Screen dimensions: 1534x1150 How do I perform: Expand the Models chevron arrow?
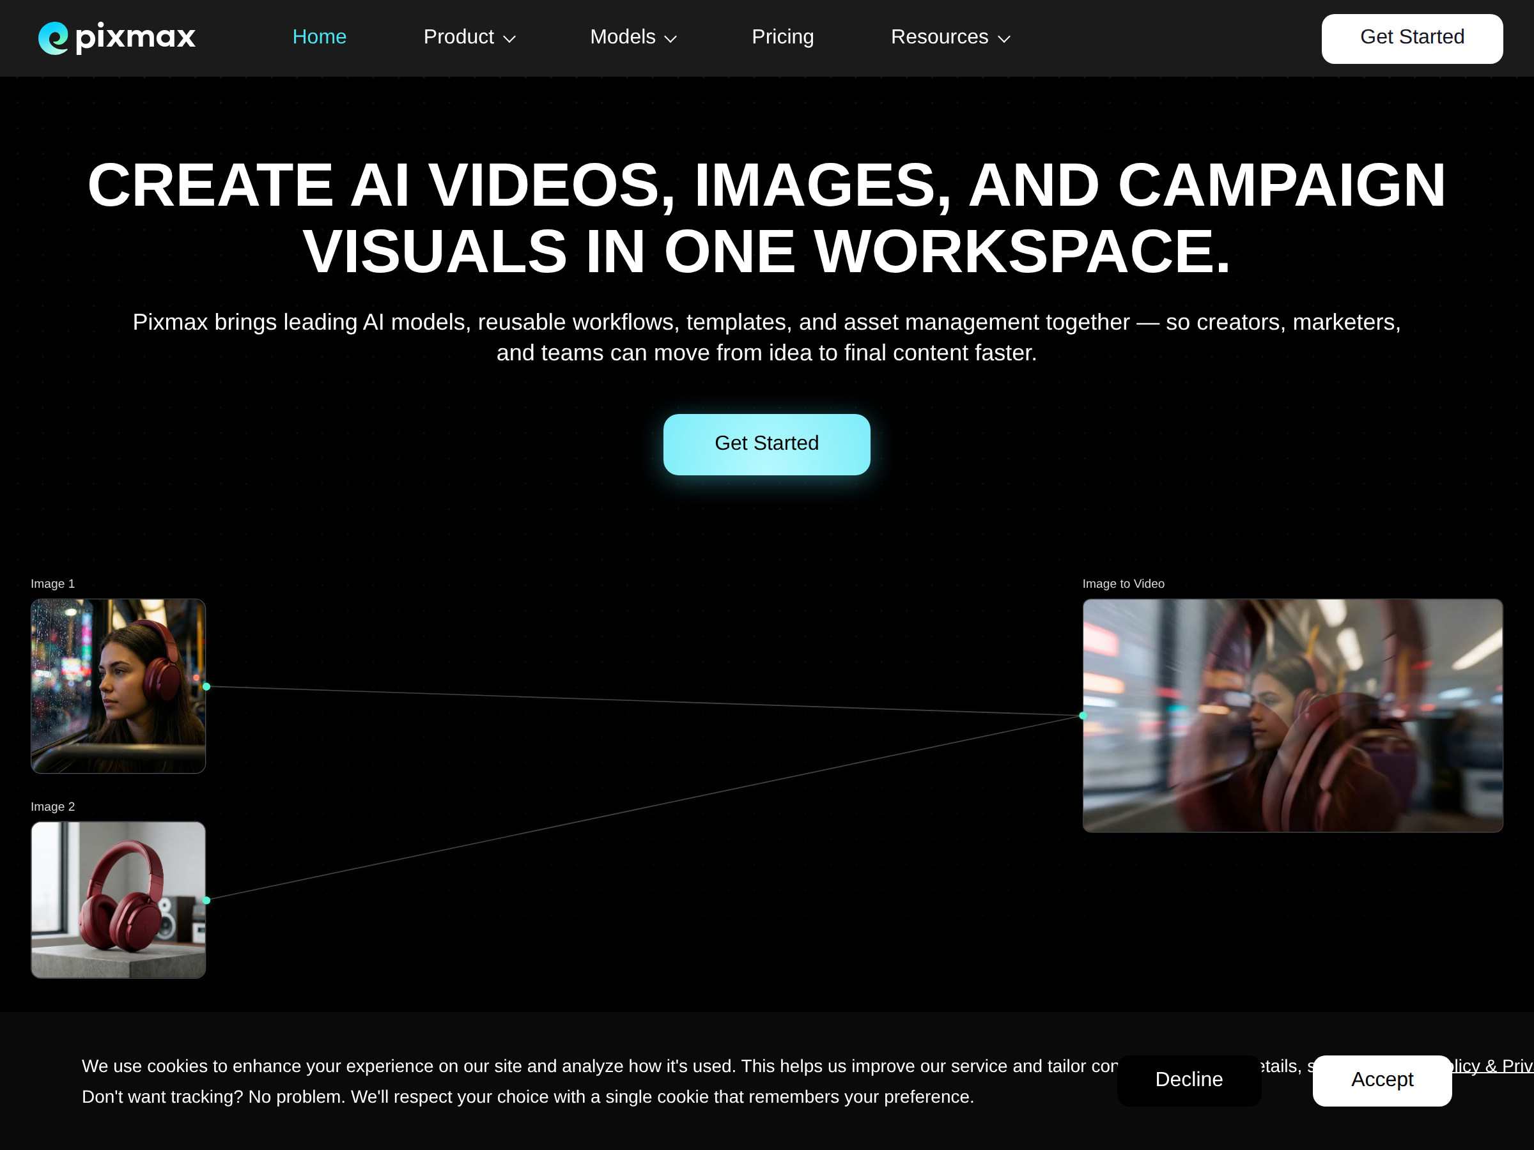[x=670, y=40]
